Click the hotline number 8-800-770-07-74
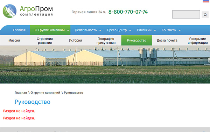This screenshot has width=210, height=132. (x=128, y=12)
